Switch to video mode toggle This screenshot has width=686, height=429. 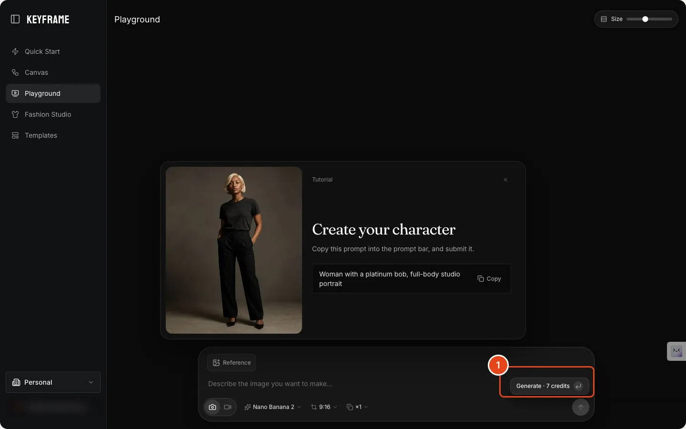[x=228, y=407]
